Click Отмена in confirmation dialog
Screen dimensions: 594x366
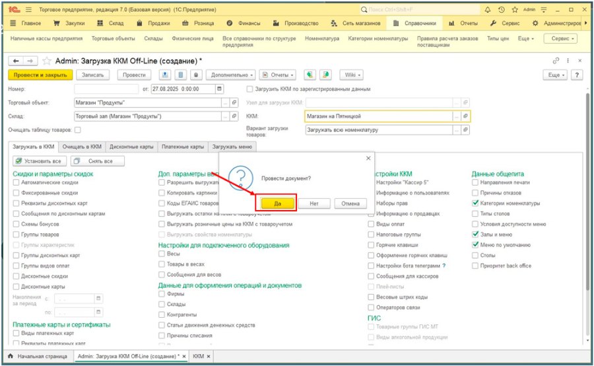[x=350, y=203]
